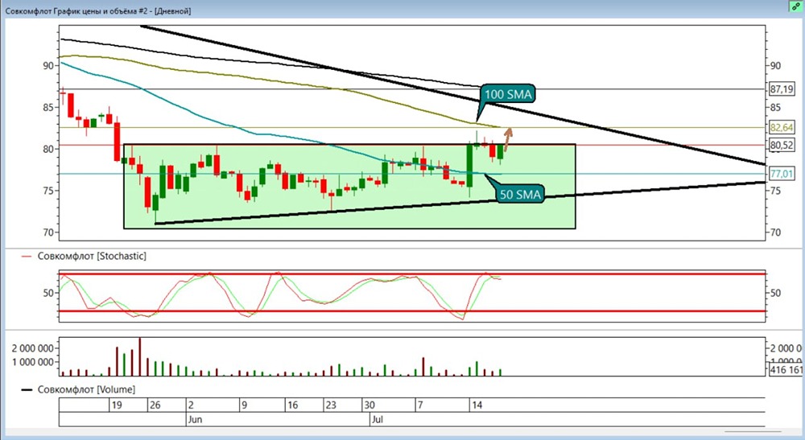The width and height of the screenshot is (805, 440).
Task: Click date marker 23 on the time axis
Action: pos(331,405)
